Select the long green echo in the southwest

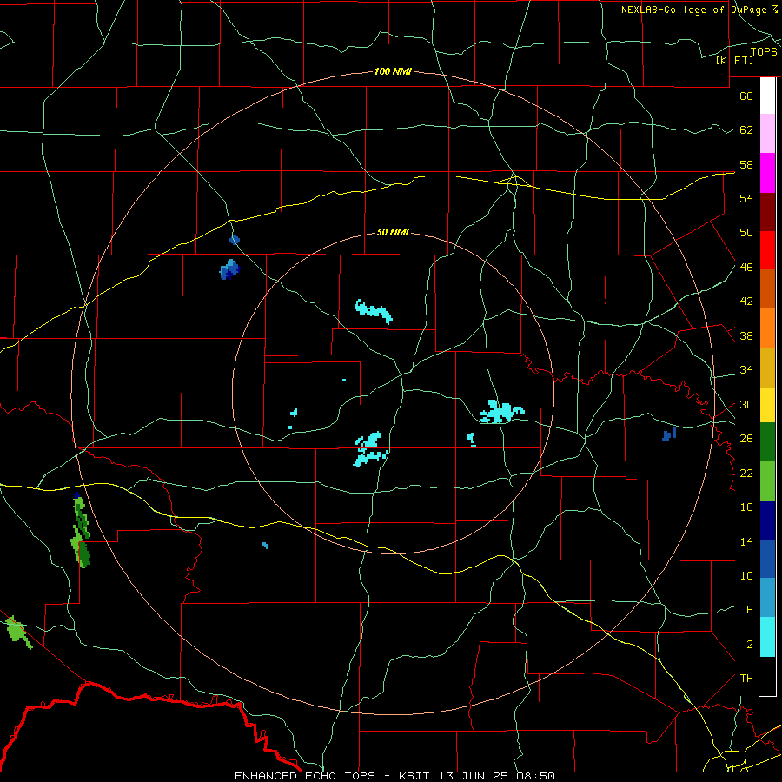[x=81, y=531]
